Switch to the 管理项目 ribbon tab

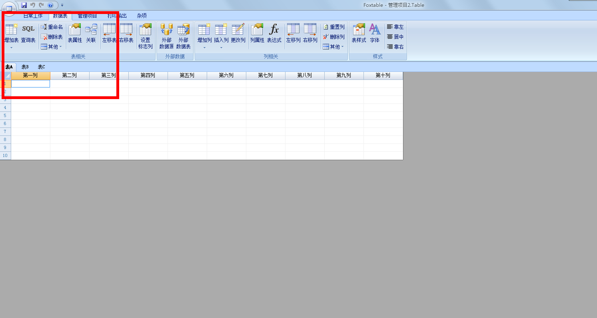pyautogui.click(x=87, y=16)
